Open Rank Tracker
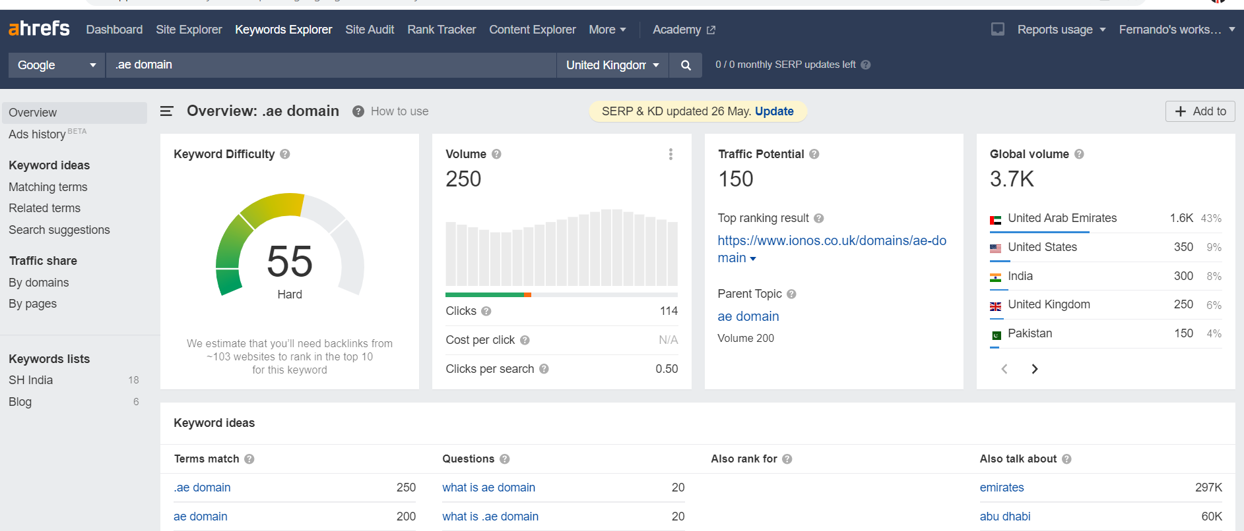 click(442, 30)
